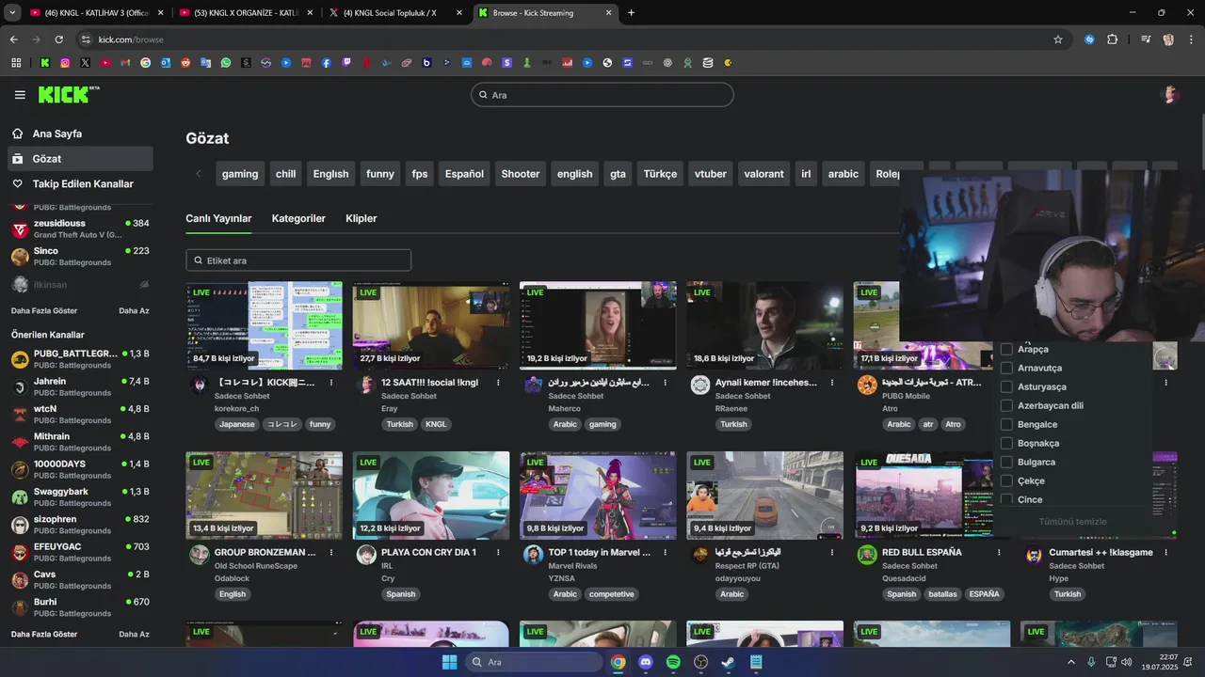Open the Instagram bookmark icon
Image resolution: width=1205 pixels, height=677 pixels.
pos(65,63)
